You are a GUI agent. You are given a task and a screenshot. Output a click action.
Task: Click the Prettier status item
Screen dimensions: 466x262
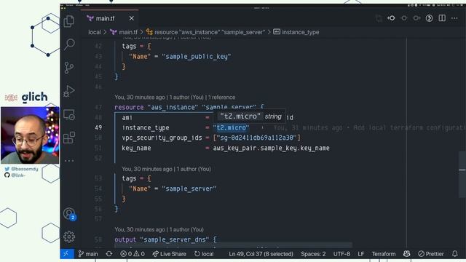pos(430,254)
